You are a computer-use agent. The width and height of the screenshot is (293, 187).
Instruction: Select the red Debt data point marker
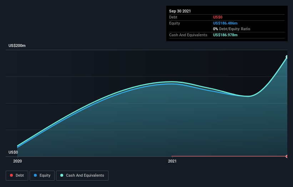(x=287, y=156)
